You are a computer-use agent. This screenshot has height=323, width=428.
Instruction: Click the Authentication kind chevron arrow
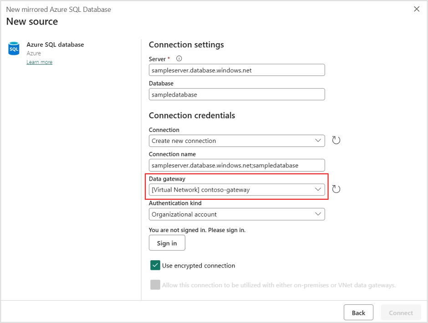(x=318, y=214)
